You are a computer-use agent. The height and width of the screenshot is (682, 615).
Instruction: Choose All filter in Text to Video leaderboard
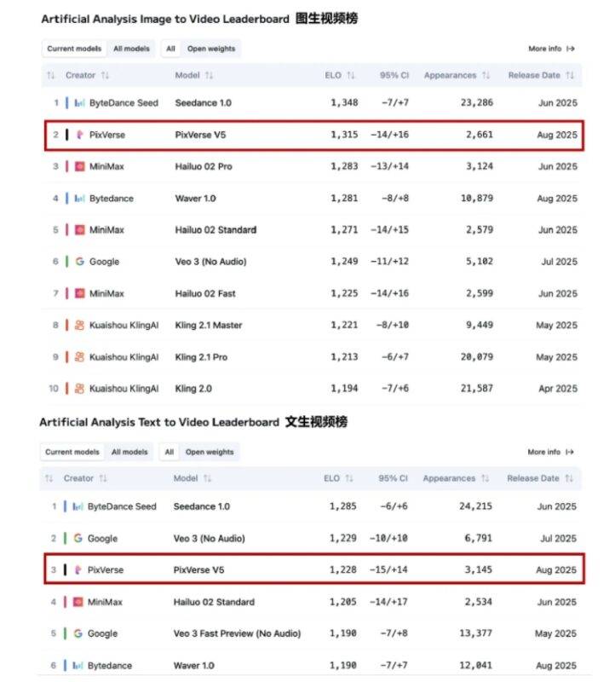(x=169, y=452)
